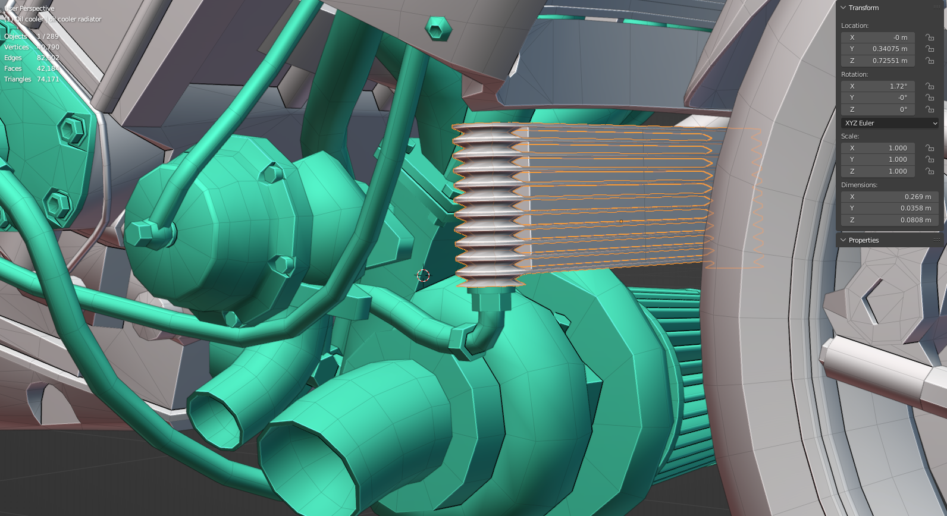The height and width of the screenshot is (516, 947).
Task: Click the Rotation Y field showing -0°
Action: 878,97
